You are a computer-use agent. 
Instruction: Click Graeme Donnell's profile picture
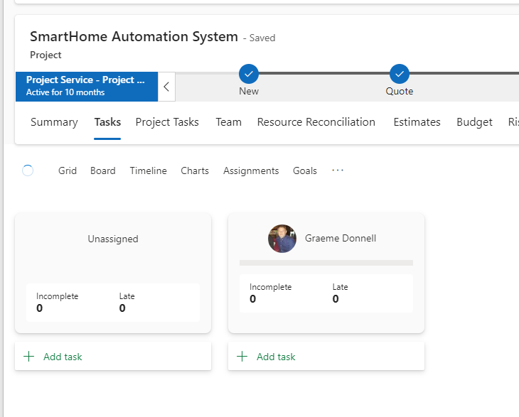282,239
